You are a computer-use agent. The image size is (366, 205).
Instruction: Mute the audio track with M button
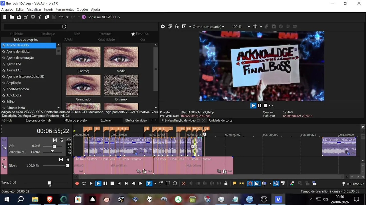point(55,140)
